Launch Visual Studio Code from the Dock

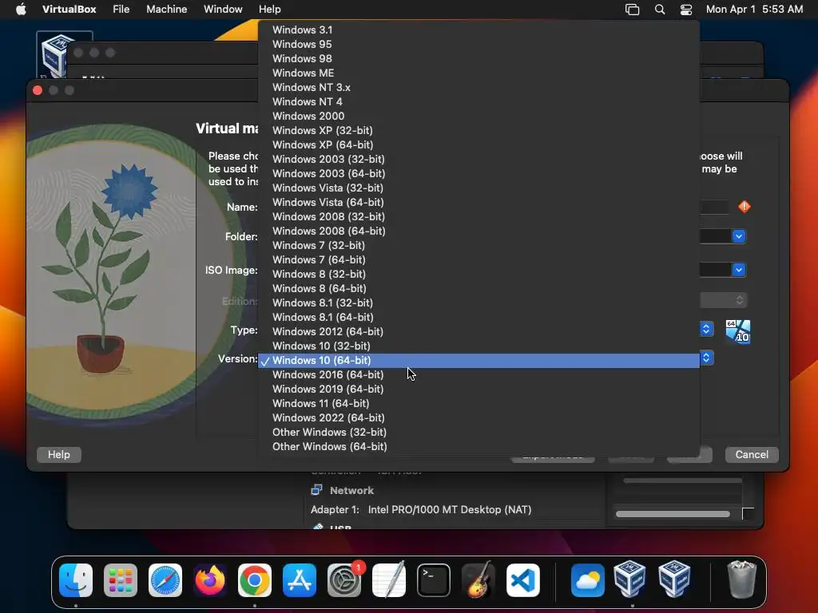522,580
